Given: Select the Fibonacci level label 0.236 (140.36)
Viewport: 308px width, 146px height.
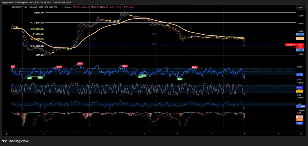Looking at the screenshot, I should click(37, 23).
